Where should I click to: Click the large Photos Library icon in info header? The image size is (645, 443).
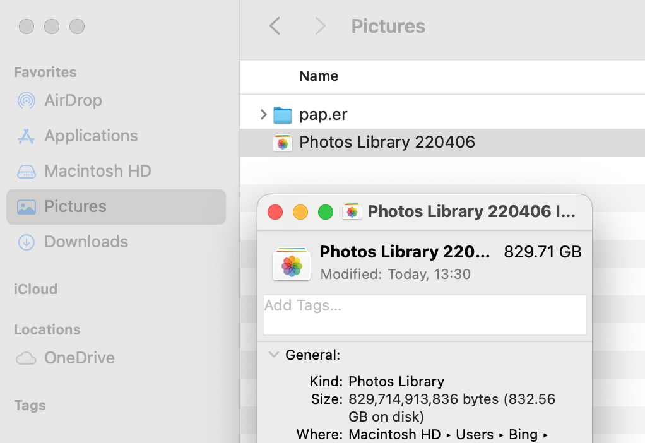tap(292, 263)
